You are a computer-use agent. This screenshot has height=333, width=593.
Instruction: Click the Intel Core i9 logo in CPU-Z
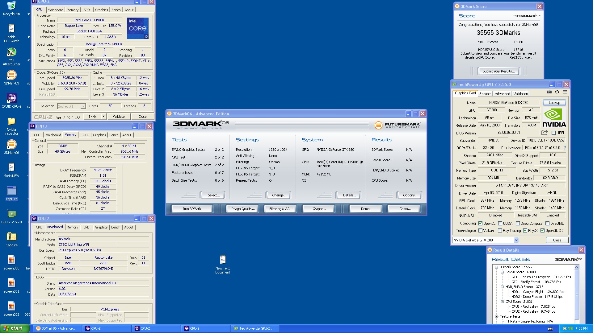(138, 28)
